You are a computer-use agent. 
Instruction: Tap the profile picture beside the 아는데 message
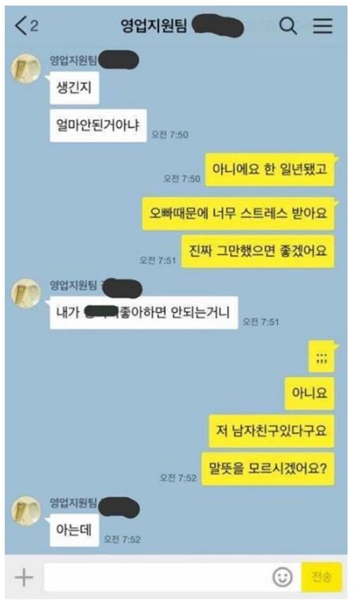coord(26,511)
